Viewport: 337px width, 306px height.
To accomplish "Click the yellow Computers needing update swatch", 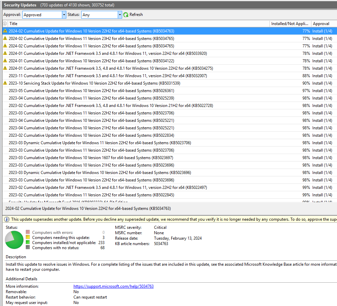I will (x=28, y=237).
